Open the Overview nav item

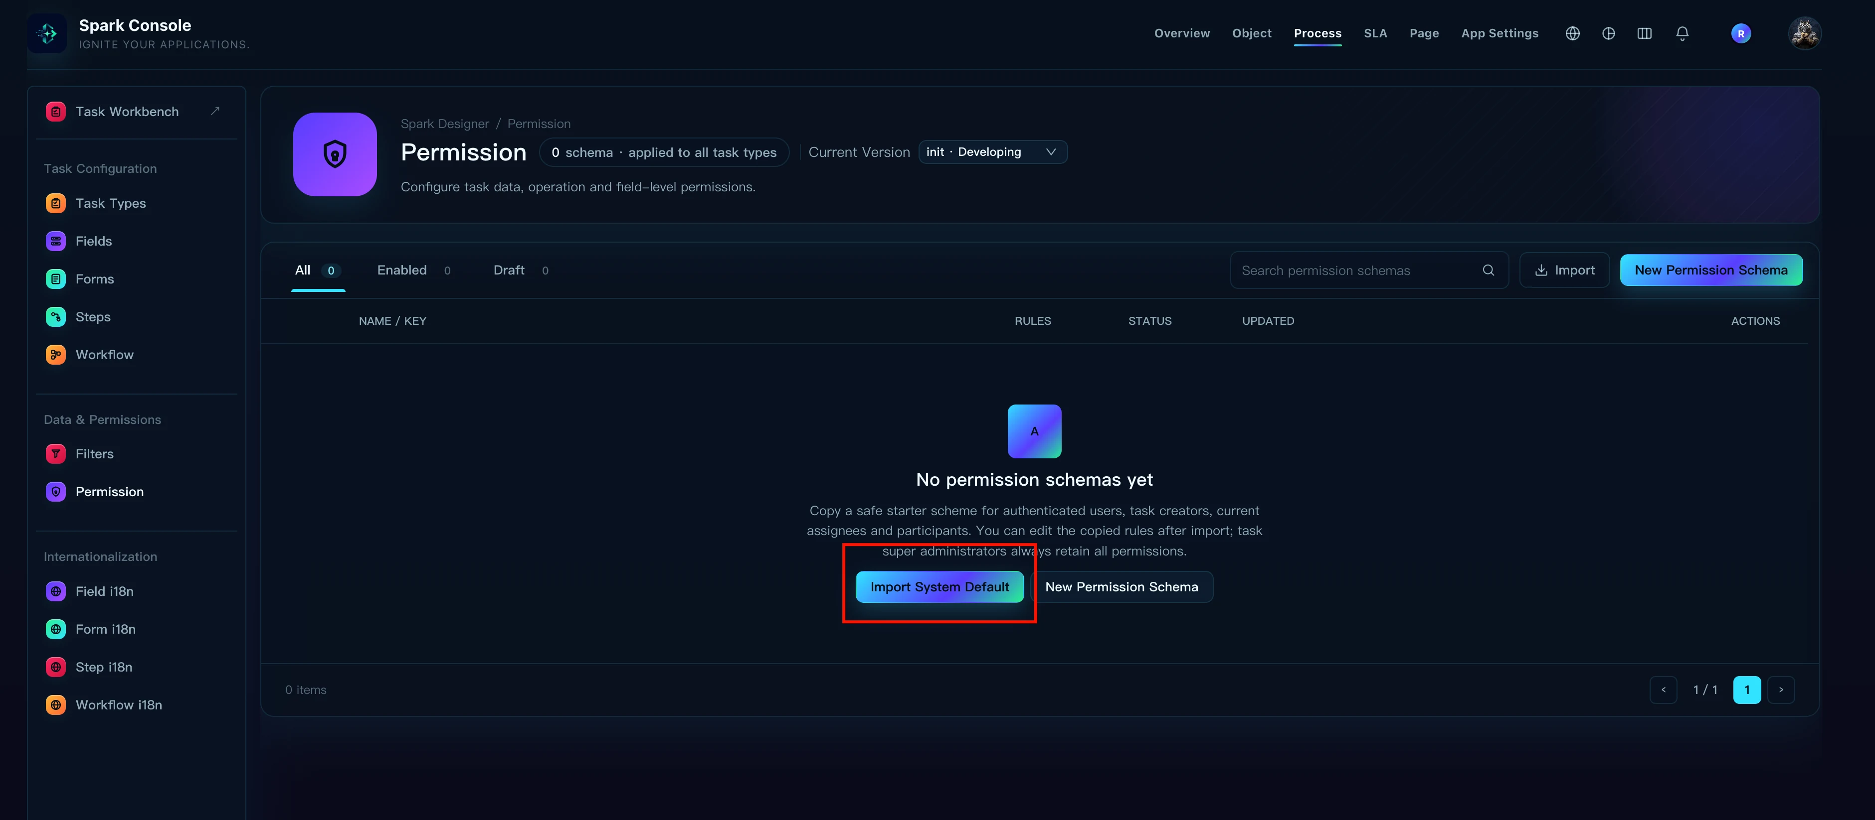1181,33
